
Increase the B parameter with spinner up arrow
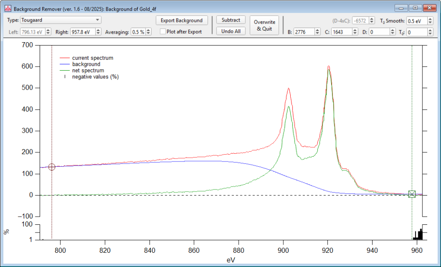317,30
